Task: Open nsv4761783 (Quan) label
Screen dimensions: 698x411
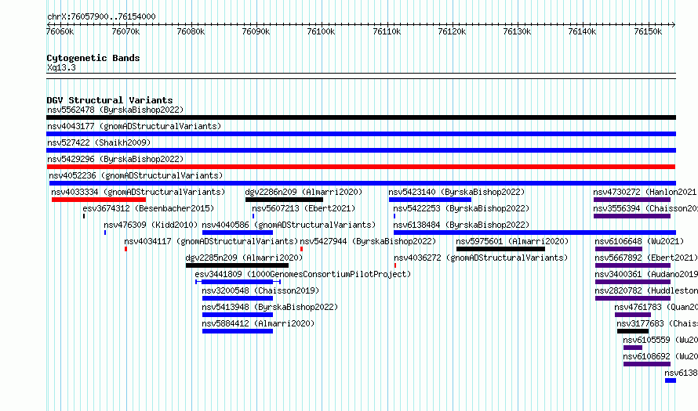Action: (656, 307)
